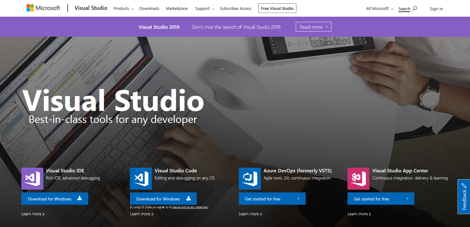
Task: Sign in to your account
Action: 436,8
